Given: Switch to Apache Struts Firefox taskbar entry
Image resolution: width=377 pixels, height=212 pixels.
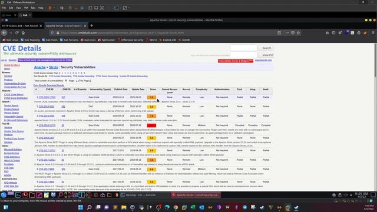Looking at the screenshot, I should coord(196,195).
